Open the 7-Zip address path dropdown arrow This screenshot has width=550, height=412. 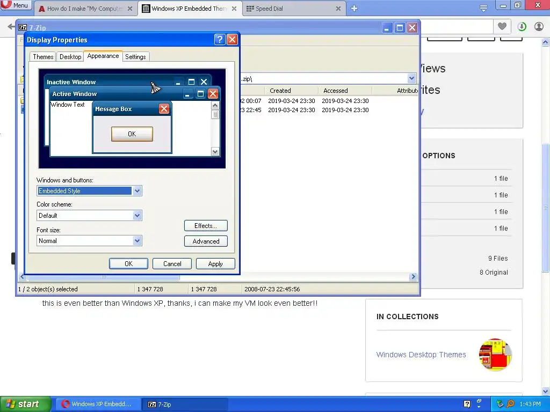click(x=411, y=78)
